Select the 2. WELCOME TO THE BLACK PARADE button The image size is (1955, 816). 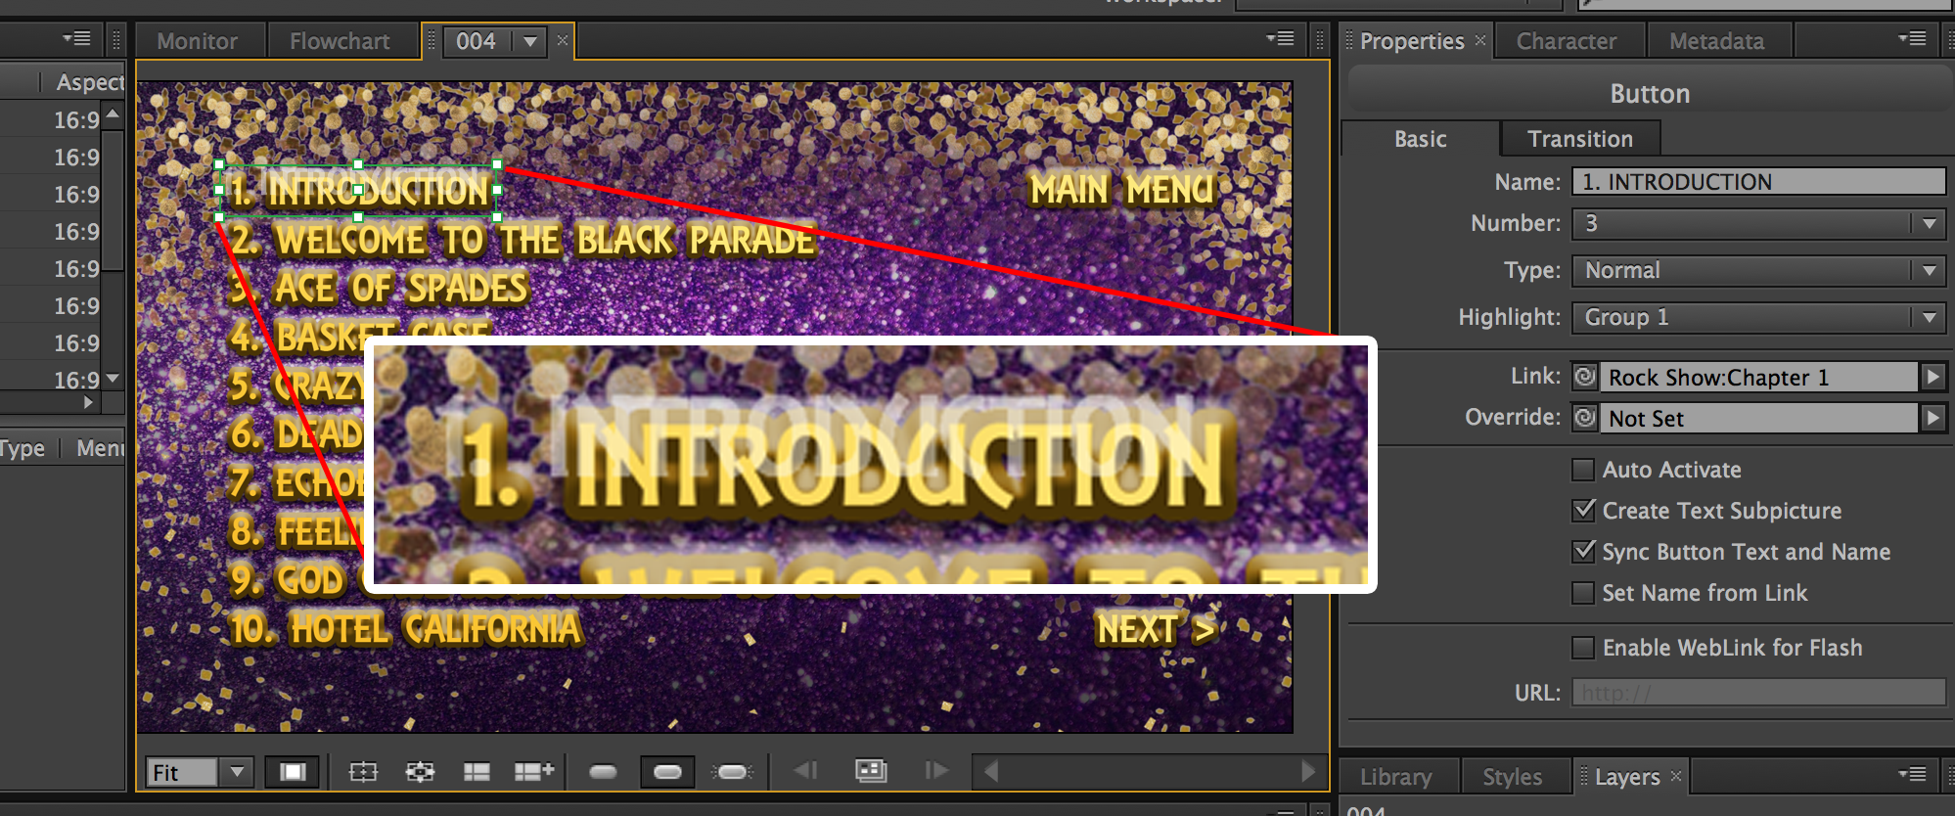522,240
